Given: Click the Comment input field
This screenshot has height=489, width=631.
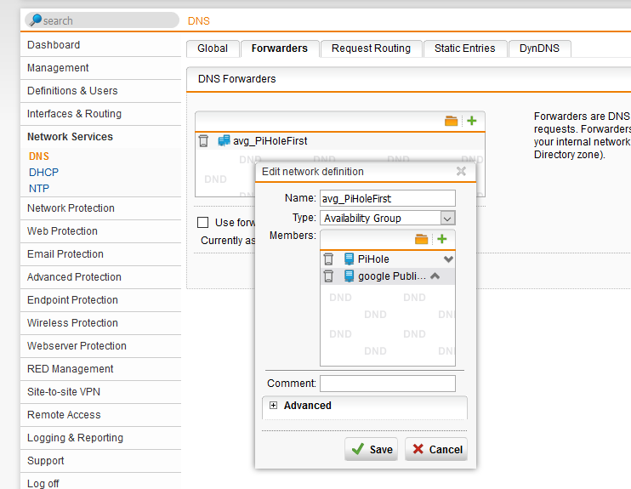Looking at the screenshot, I should click(387, 384).
